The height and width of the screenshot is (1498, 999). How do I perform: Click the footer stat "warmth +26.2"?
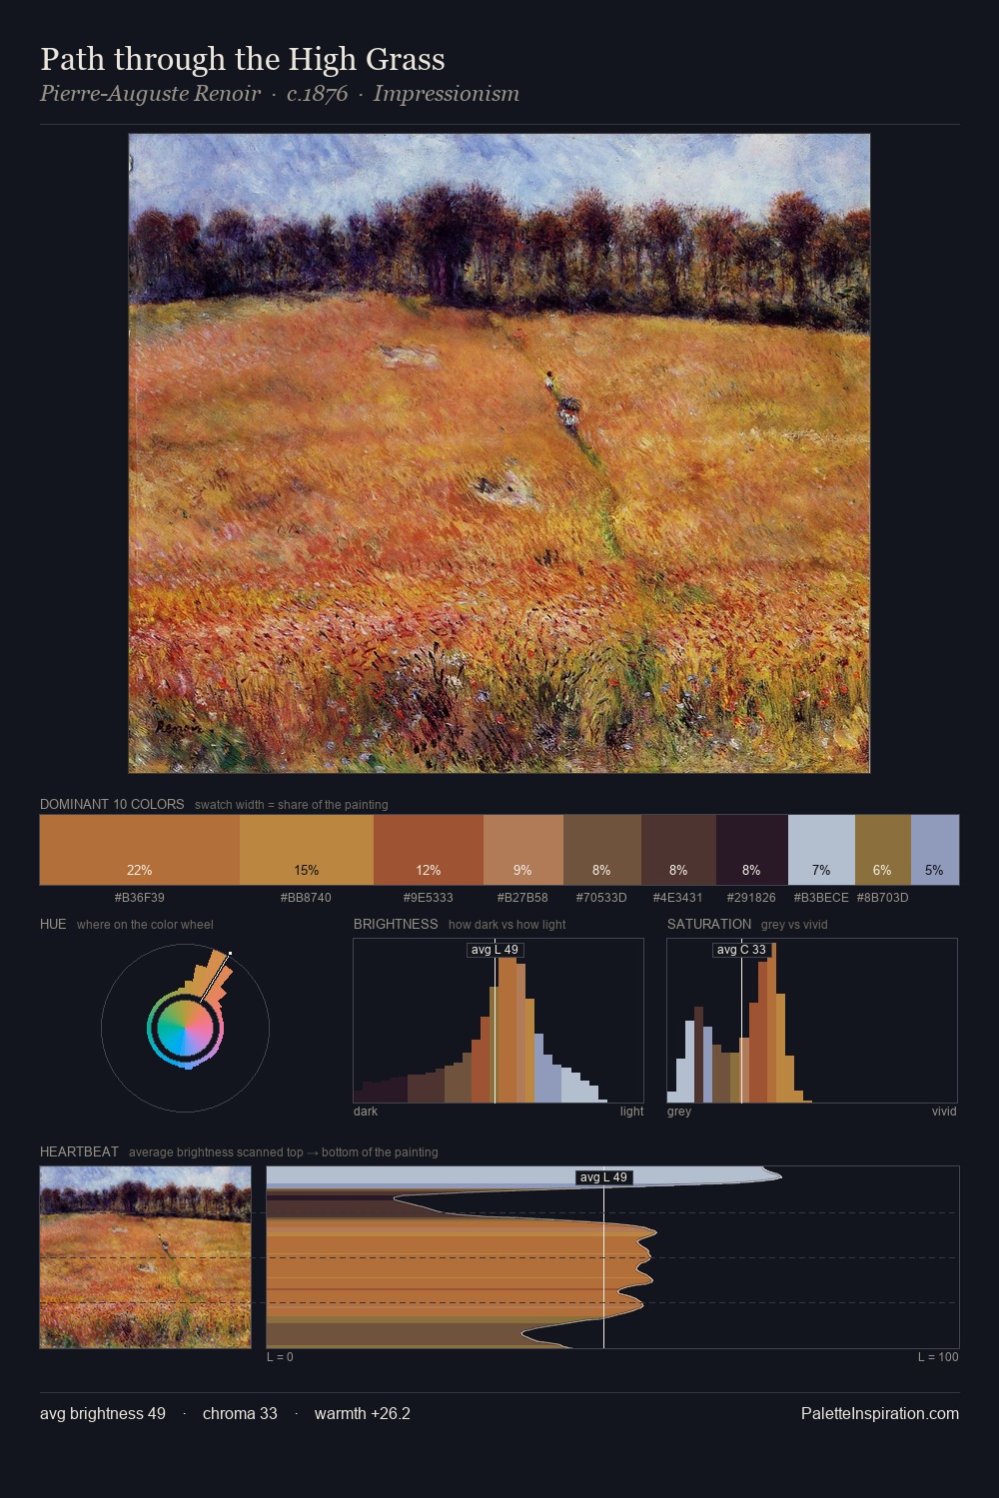[x=363, y=1413]
